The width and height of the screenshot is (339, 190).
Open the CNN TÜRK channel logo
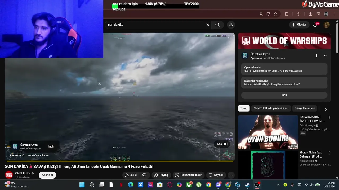[x=9, y=175]
